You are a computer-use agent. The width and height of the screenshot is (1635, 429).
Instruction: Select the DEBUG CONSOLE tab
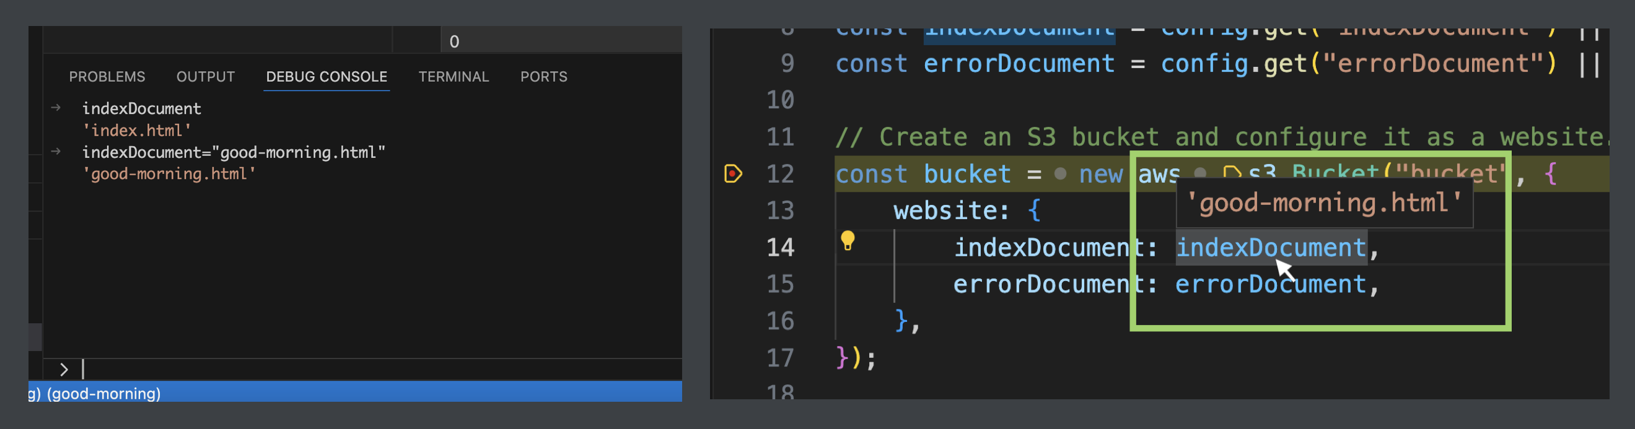coord(327,77)
